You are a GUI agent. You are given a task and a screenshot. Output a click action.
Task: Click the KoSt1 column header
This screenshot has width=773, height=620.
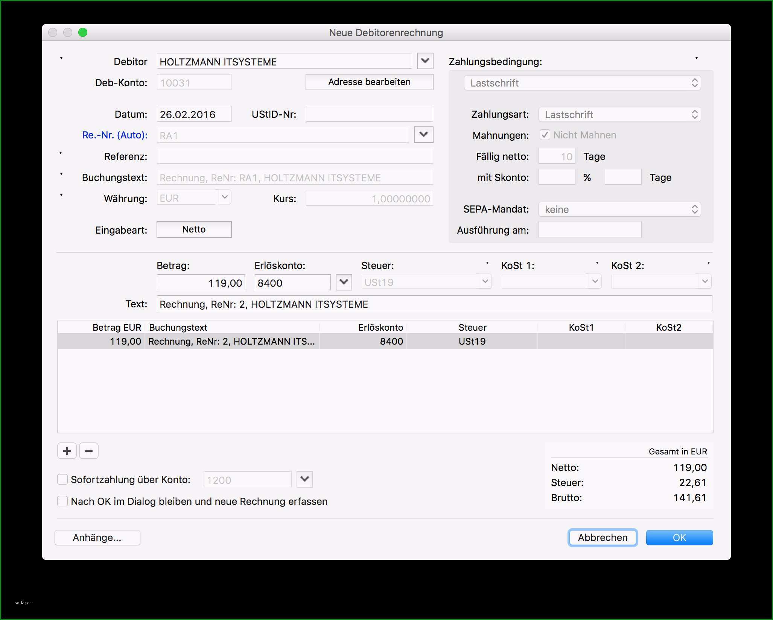click(581, 327)
